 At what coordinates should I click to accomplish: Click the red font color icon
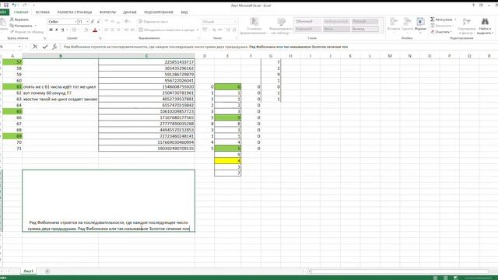(95, 30)
